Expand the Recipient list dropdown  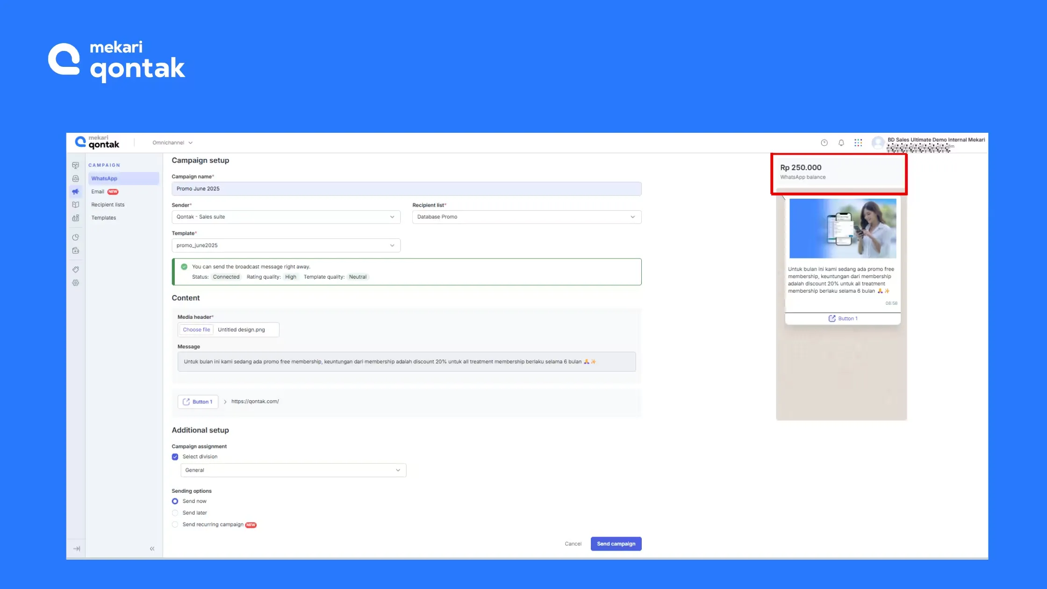pos(526,217)
